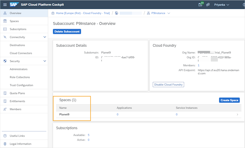Open the Planet9 space row arrow
The image size is (245, 148).
pyautogui.click(x=237, y=115)
